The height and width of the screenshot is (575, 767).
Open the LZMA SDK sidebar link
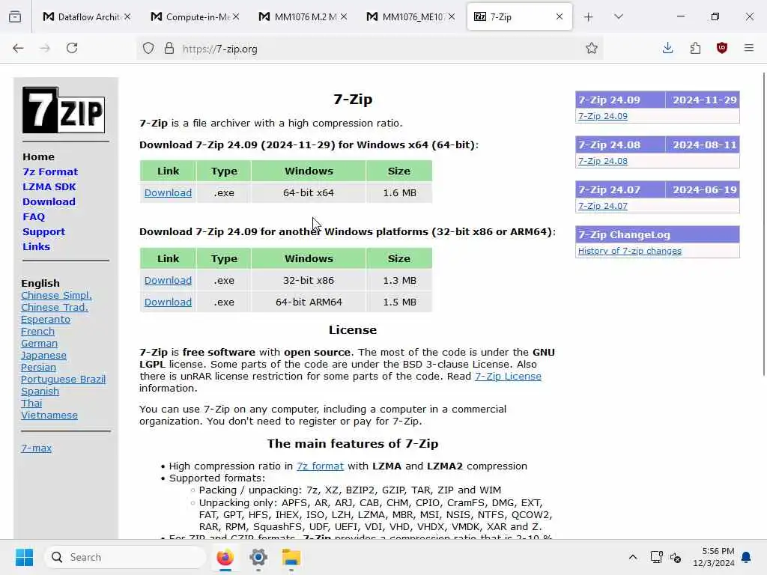point(49,186)
